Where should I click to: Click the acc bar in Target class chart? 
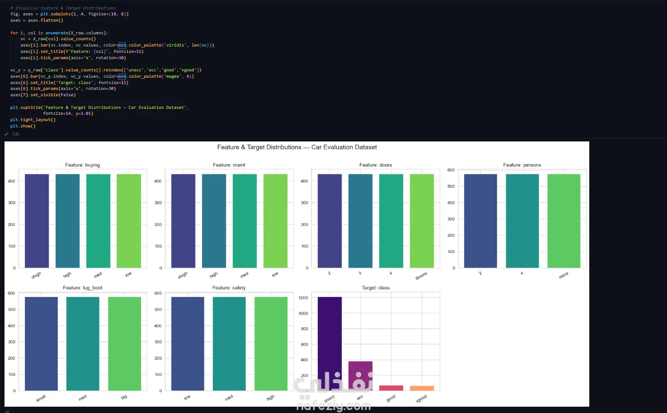tap(360, 376)
